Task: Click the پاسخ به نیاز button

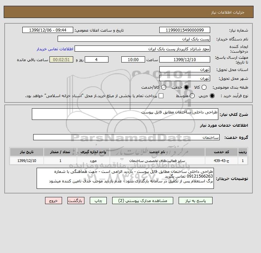Action: [196, 200]
